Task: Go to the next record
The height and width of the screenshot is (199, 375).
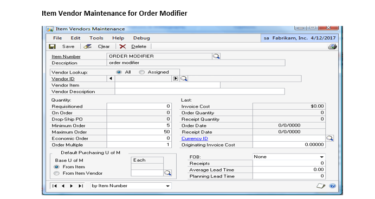Action: click(72, 186)
